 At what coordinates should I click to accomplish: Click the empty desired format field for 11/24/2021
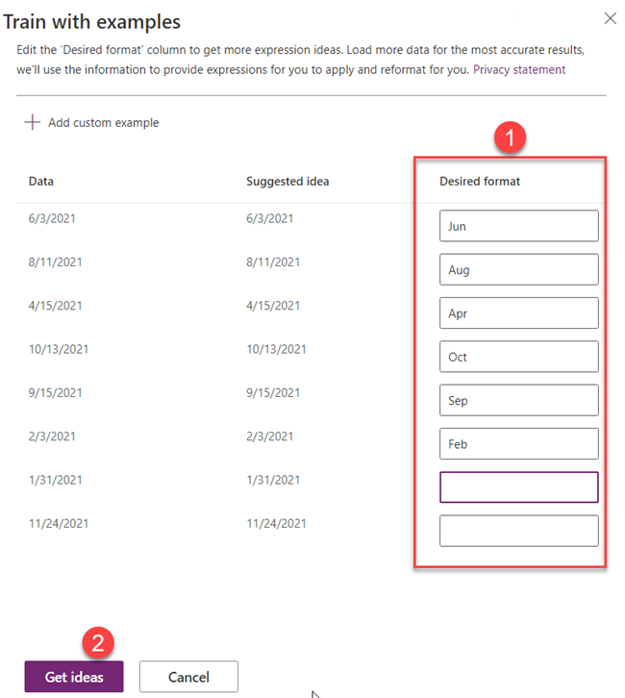(x=519, y=531)
